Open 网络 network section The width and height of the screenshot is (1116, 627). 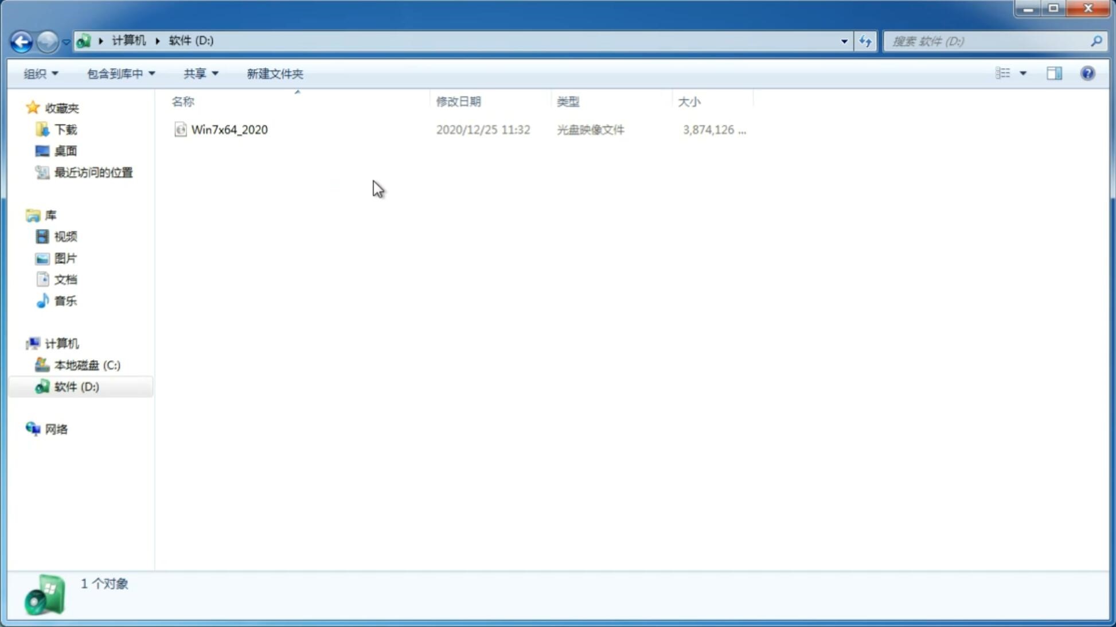tap(56, 429)
